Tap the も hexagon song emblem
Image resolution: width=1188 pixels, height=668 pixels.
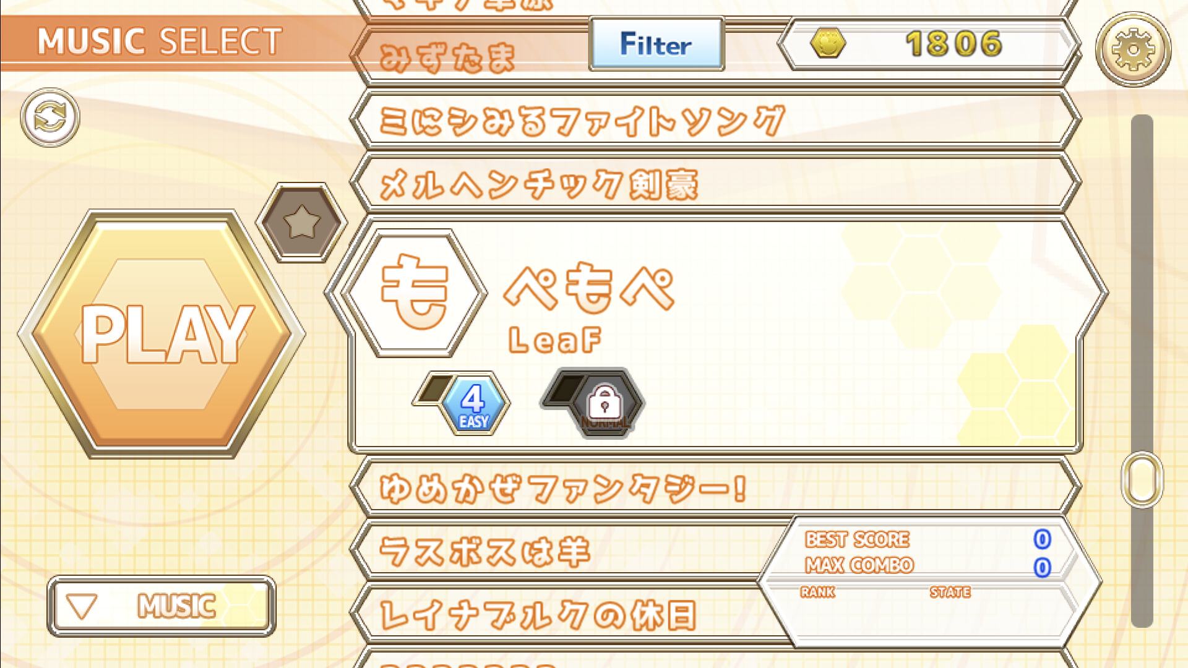point(415,293)
